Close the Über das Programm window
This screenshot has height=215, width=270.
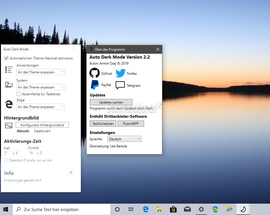158,49
